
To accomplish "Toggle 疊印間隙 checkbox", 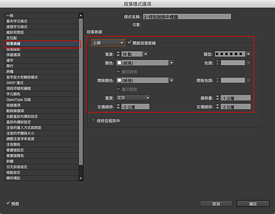I will point(118,89).
